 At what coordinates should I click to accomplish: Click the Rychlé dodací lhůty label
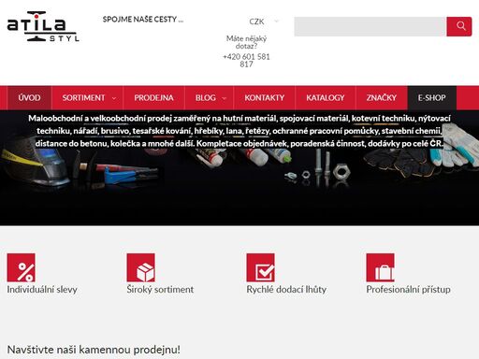point(286,290)
